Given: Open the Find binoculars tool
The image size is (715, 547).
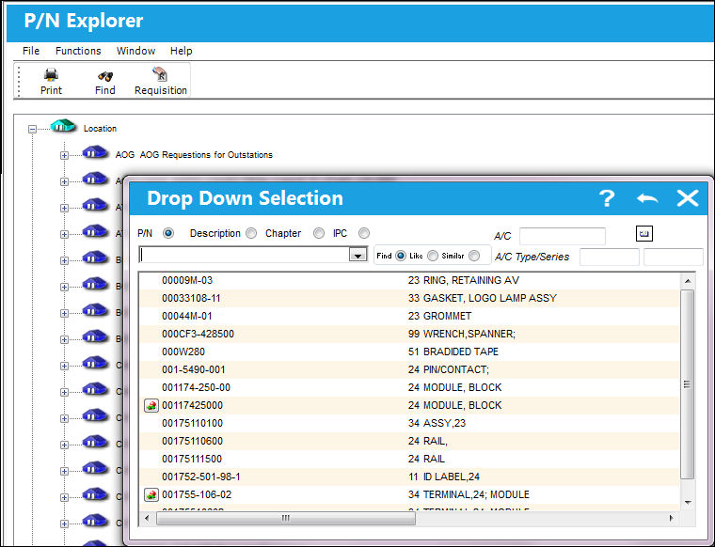Looking at the screenshot, I should tap(105, 76).
